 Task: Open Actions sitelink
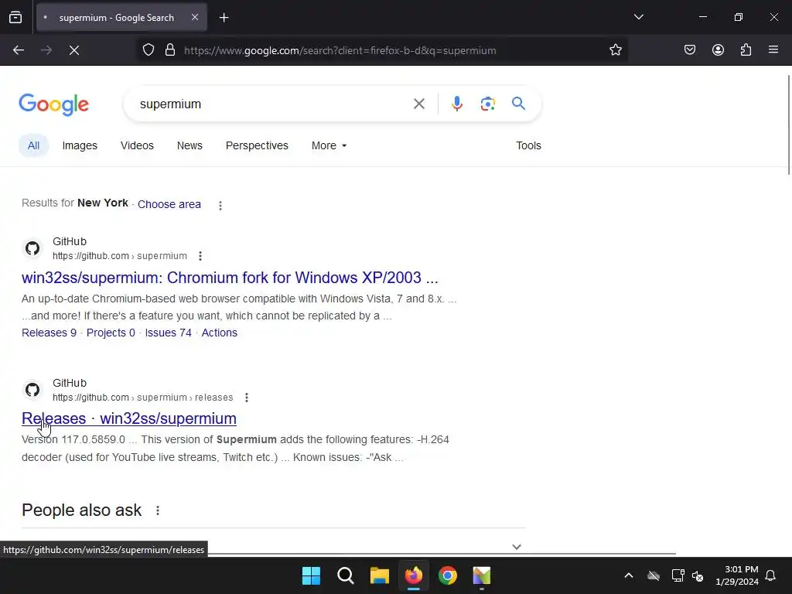[219, 333]
